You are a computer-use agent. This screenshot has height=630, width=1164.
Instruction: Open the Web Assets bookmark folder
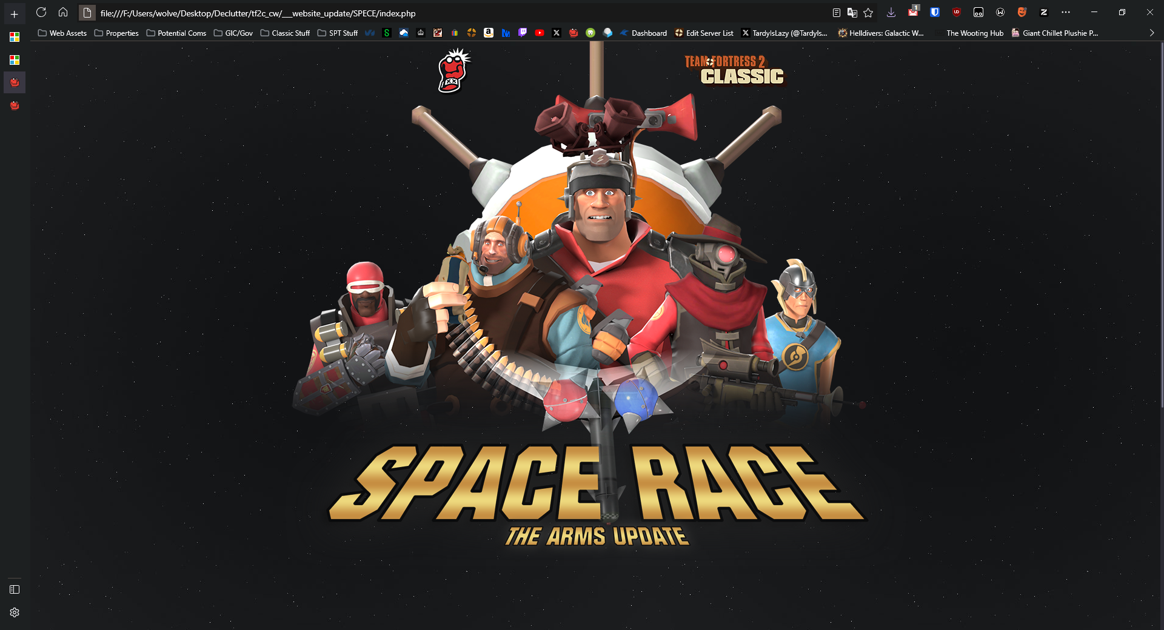point(62,33)
